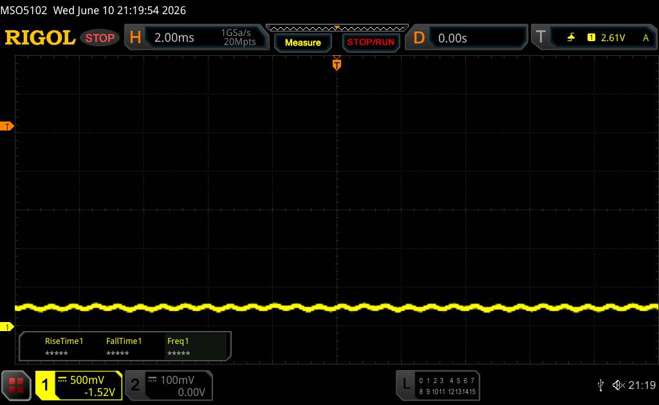
Task: Select channel 2 100mV scale
Action: 177,380
